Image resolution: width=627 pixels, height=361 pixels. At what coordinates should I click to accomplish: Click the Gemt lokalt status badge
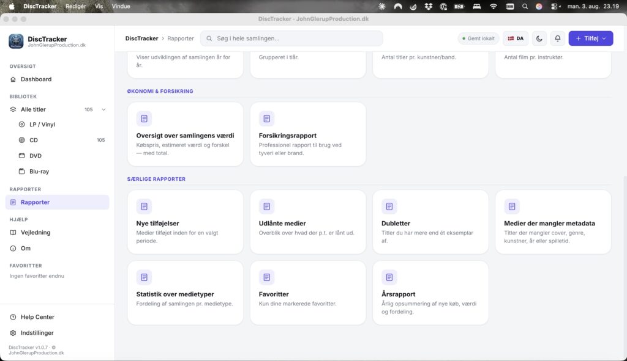[x=478, y=38]
